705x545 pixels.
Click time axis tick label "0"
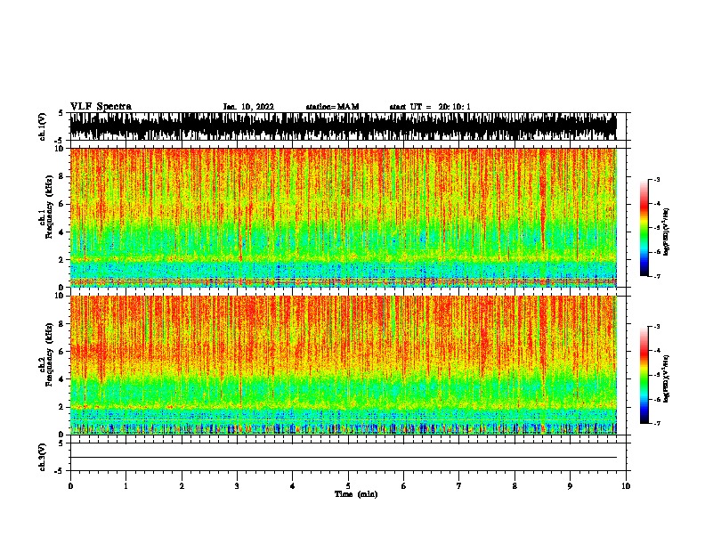click(x=70, y=486)
